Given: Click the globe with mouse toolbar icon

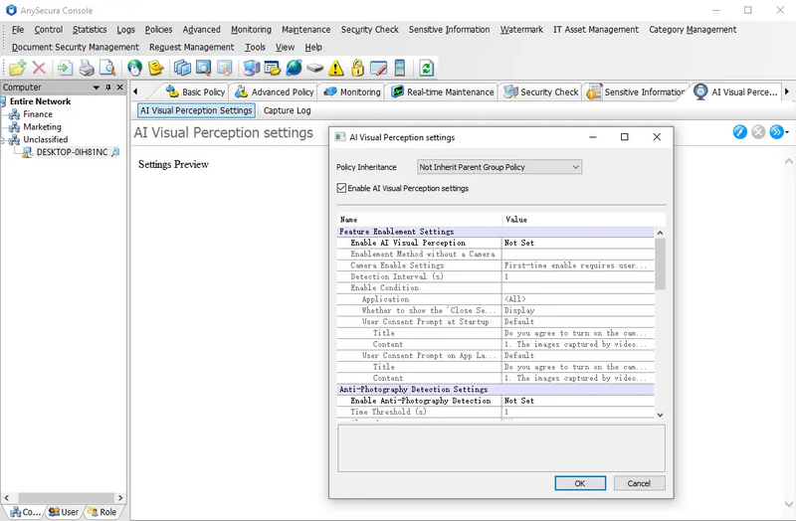Looking at the screenshot, I should [134, 68].
